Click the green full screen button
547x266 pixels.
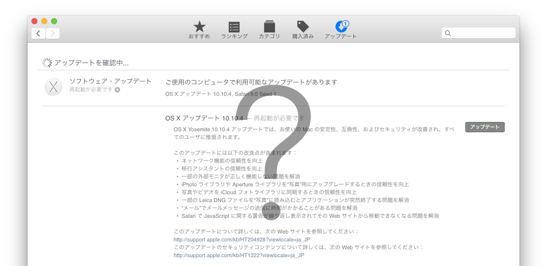54,21
